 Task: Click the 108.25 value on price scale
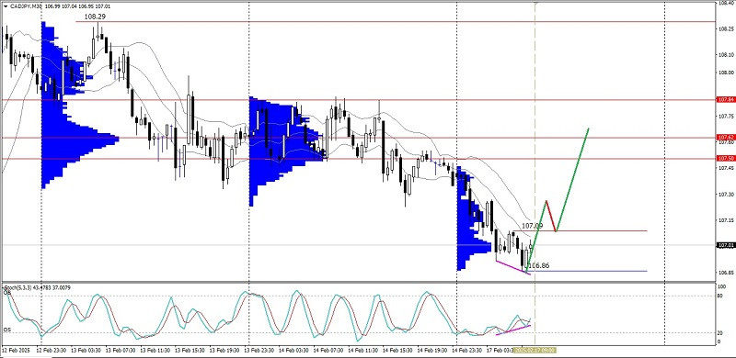coord(725,28)
